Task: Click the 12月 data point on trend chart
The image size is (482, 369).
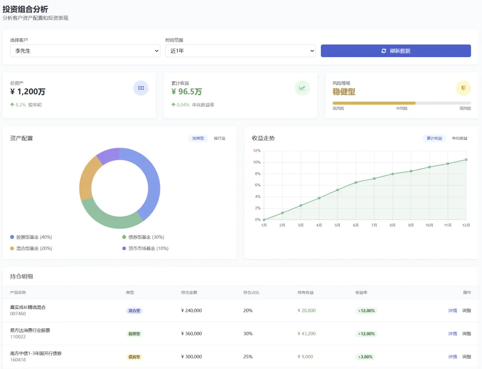Action: pyautogui.click(x=466, y=160)
